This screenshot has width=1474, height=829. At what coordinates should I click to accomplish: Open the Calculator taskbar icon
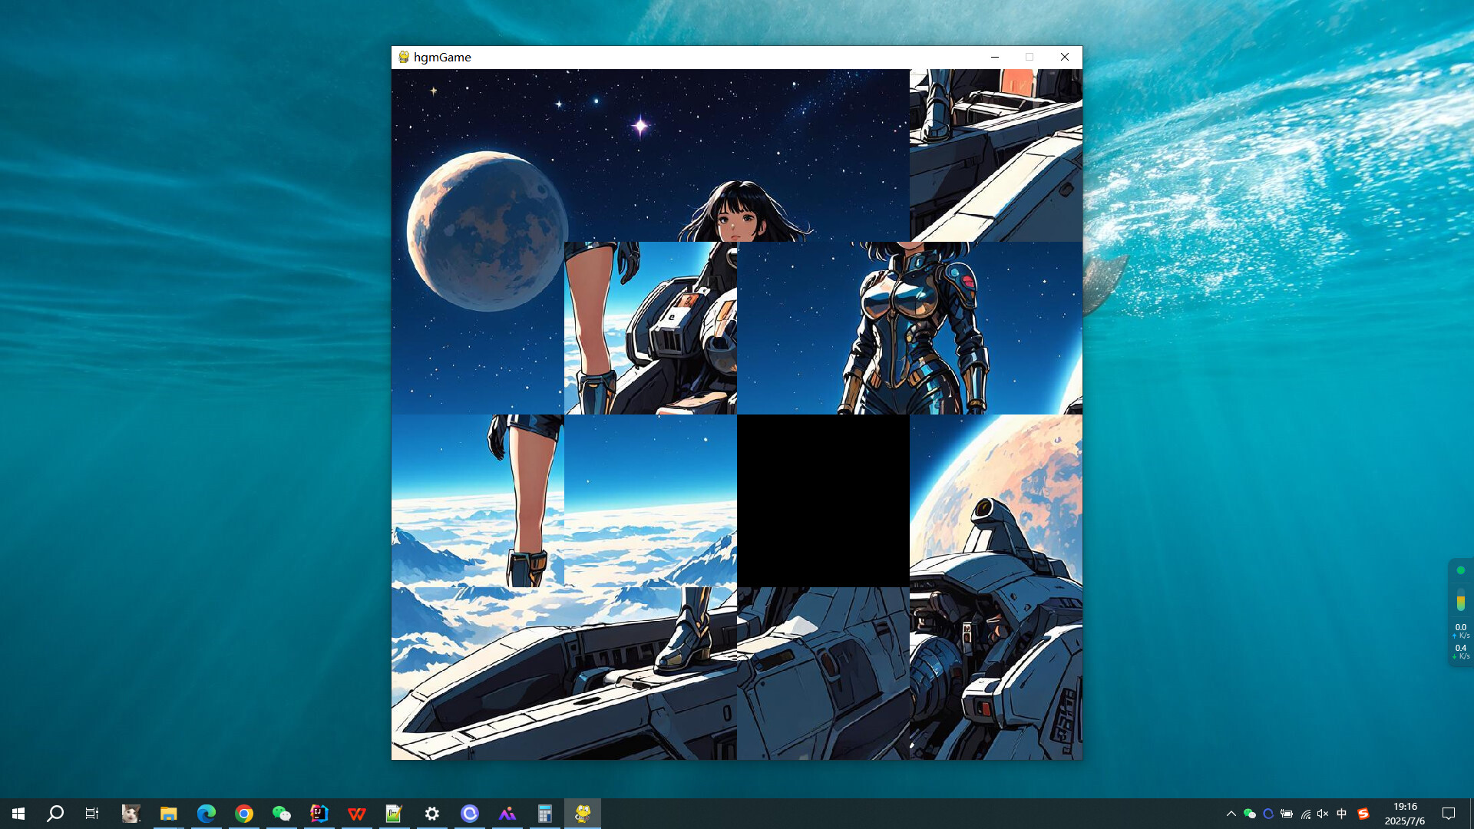tap(544, 814)
